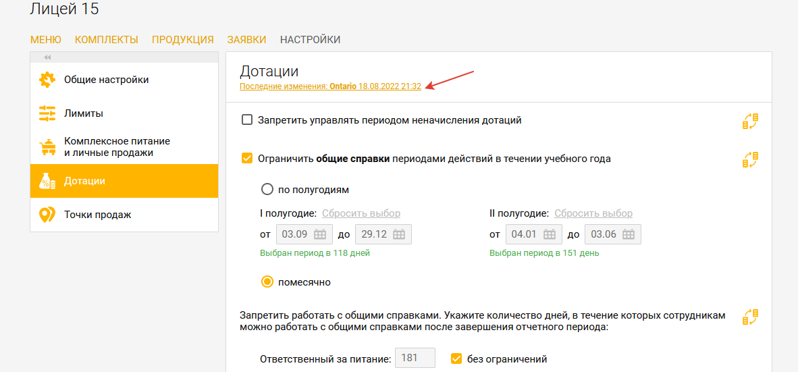Click the Ответственный за питание days field 181
Viewport: 798px width, 372px height.
416,358
